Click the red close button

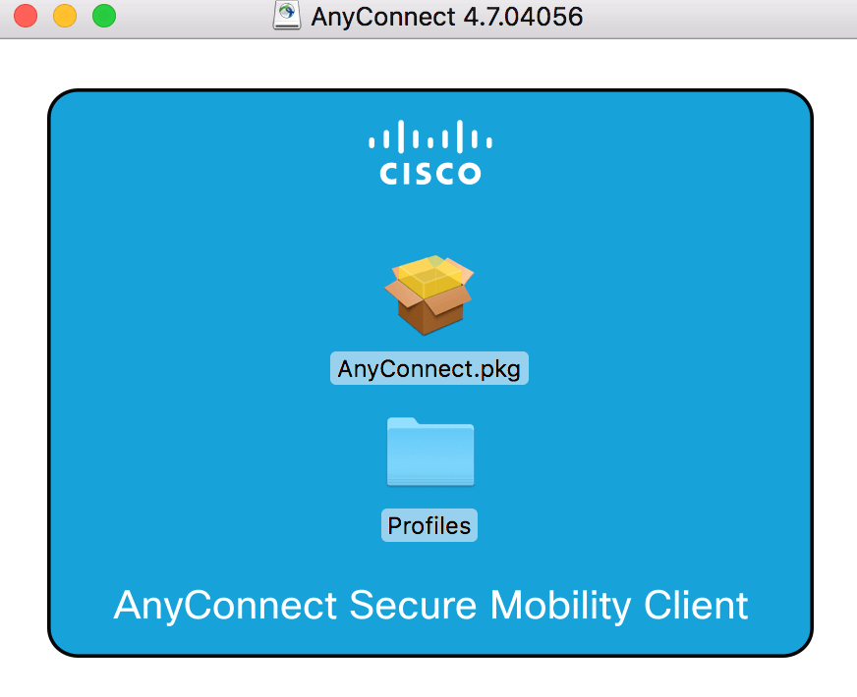(24, 17)
